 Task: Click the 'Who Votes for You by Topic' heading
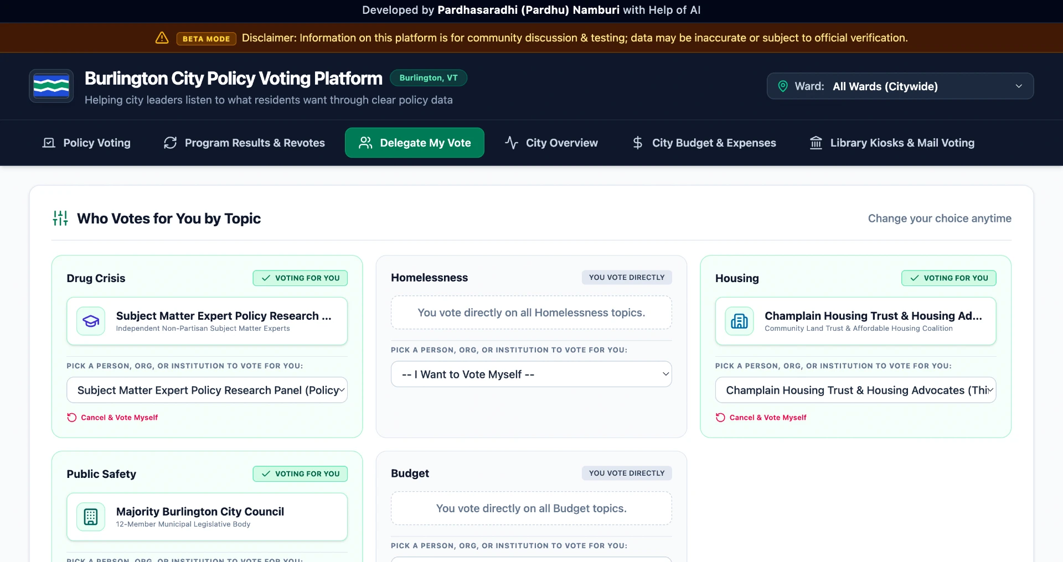169,218
